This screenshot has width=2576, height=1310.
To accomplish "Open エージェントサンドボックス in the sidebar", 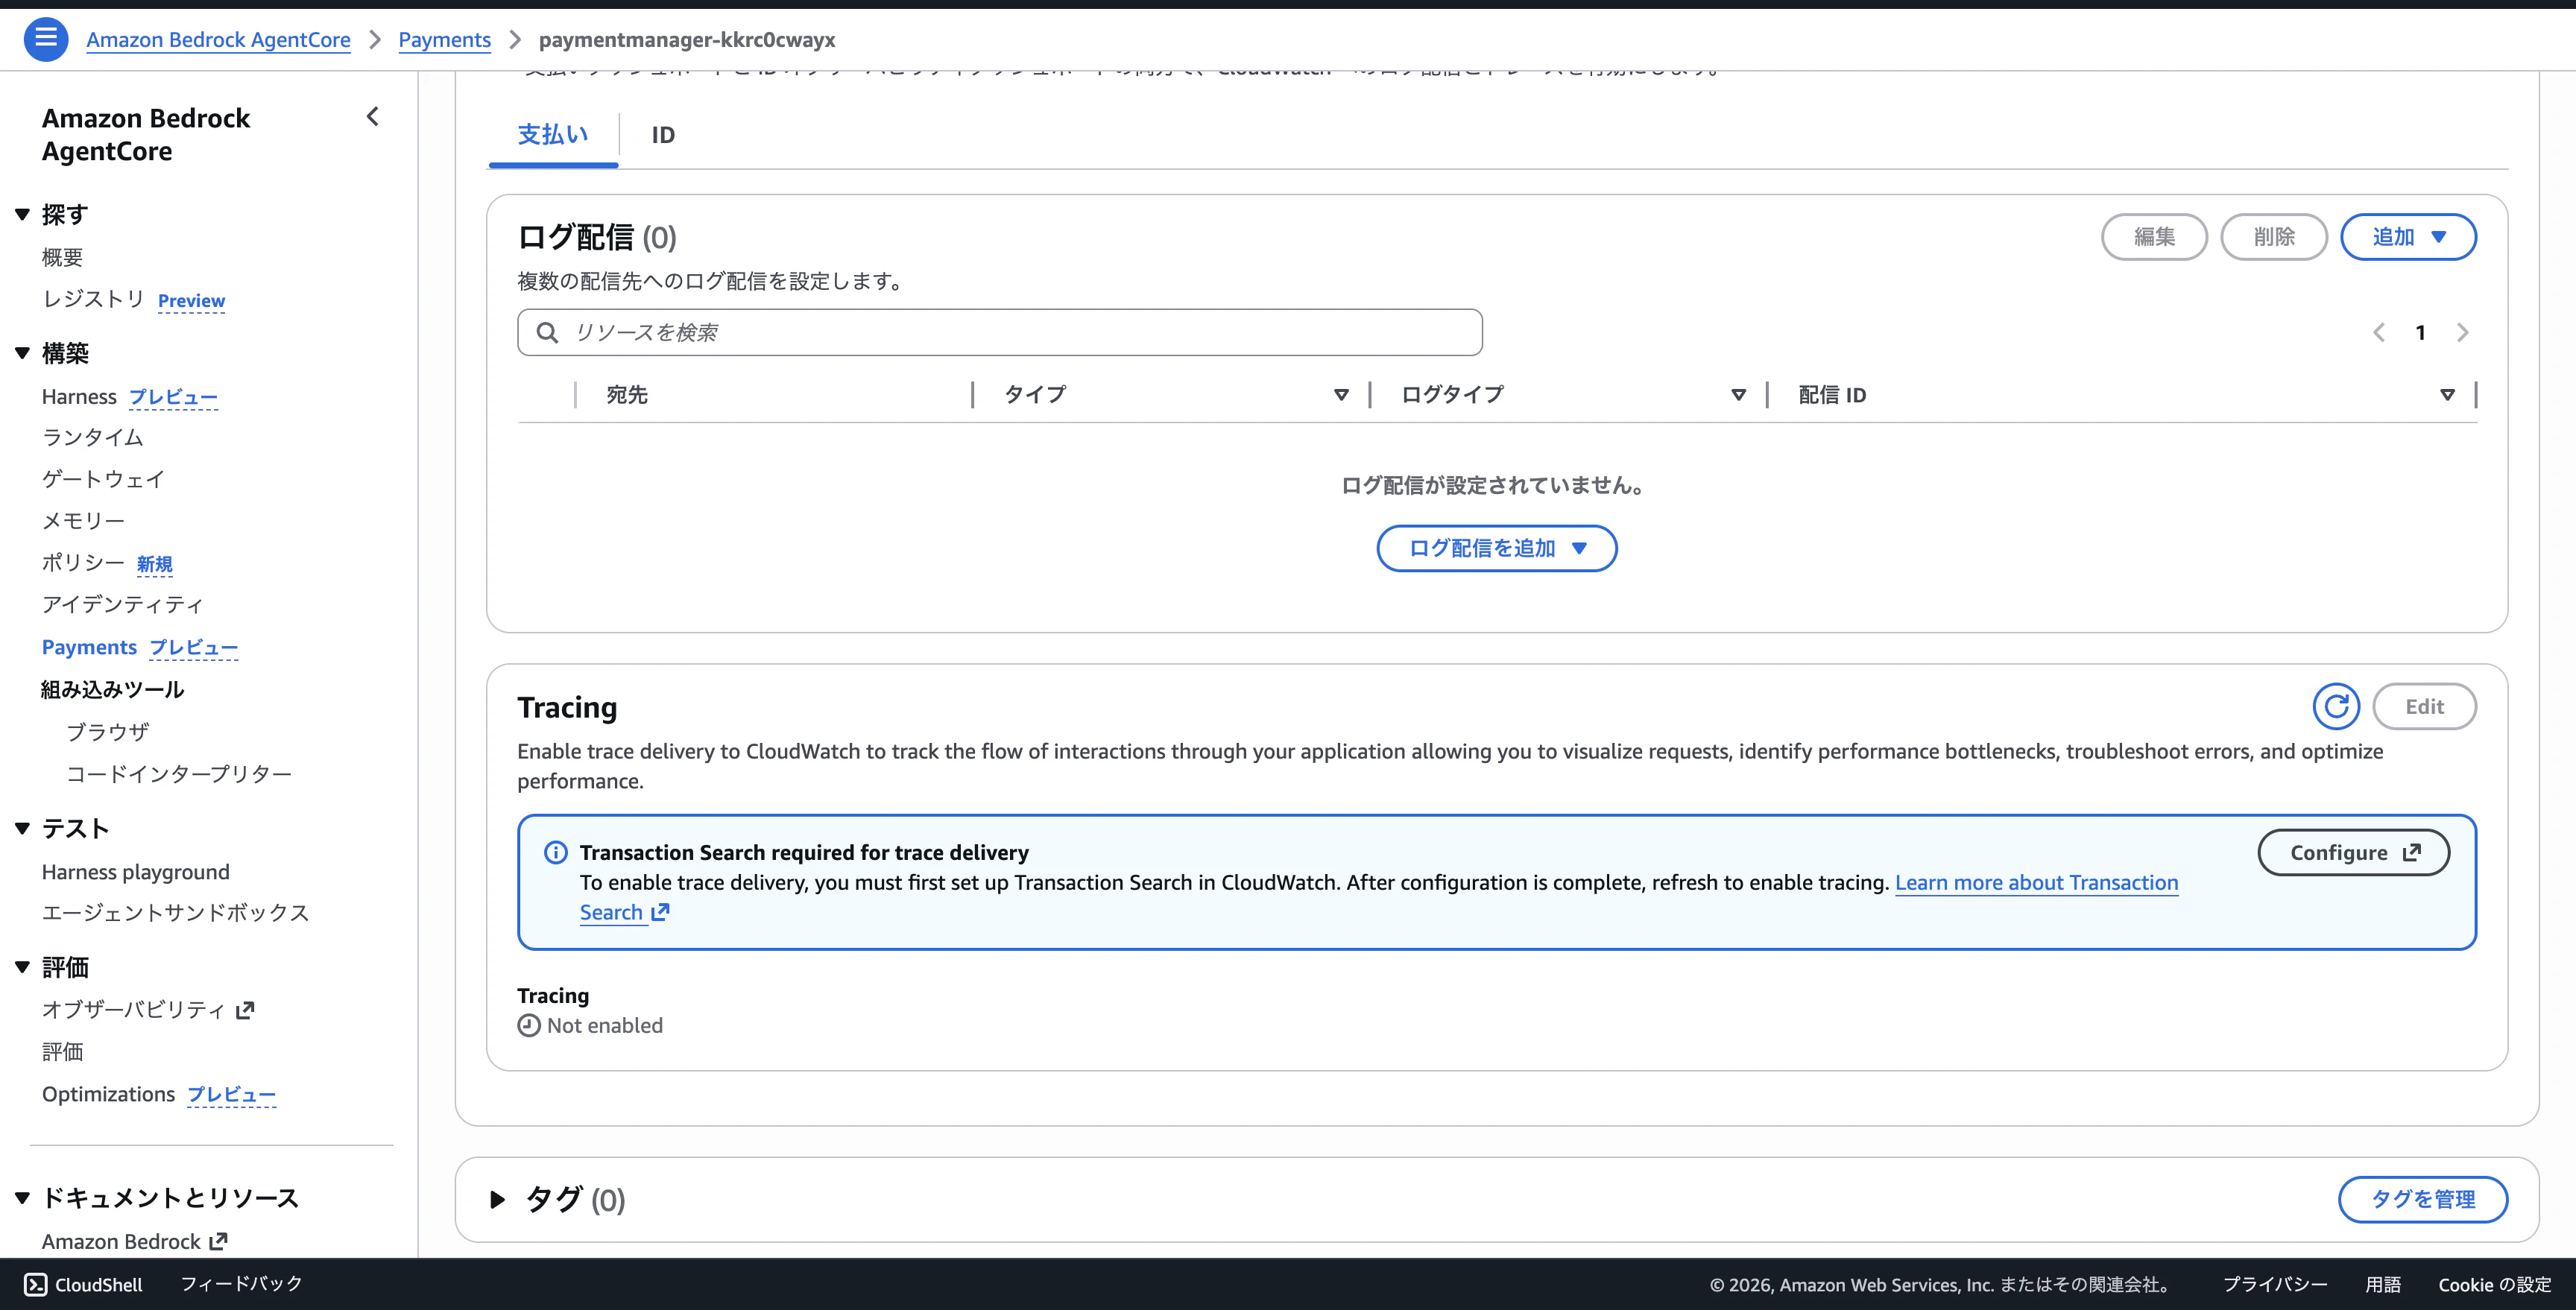I will [x=176, y=913].
